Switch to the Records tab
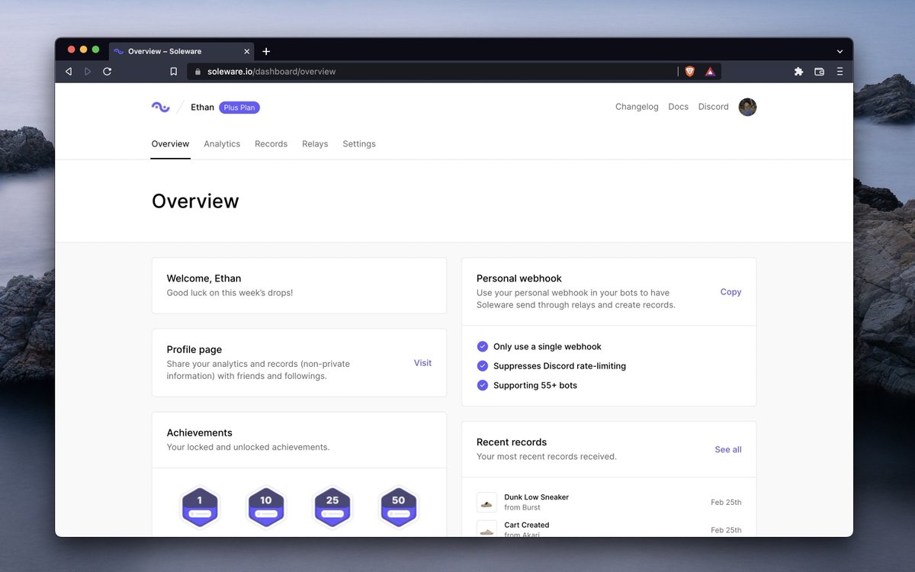Viewport: 915px width, 572px height. tap(271, 143)
